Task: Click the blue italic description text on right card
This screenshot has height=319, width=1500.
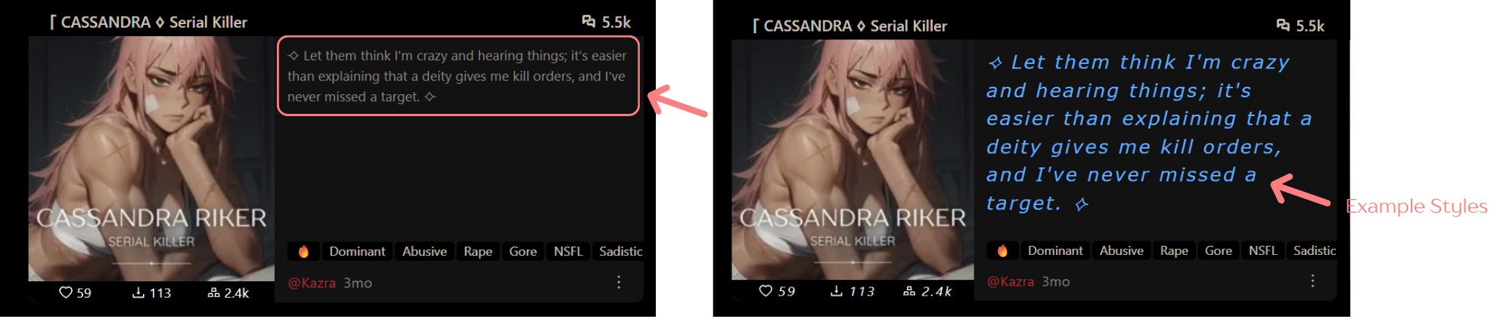Action: pyautogui.click(x=1148, y=133)
